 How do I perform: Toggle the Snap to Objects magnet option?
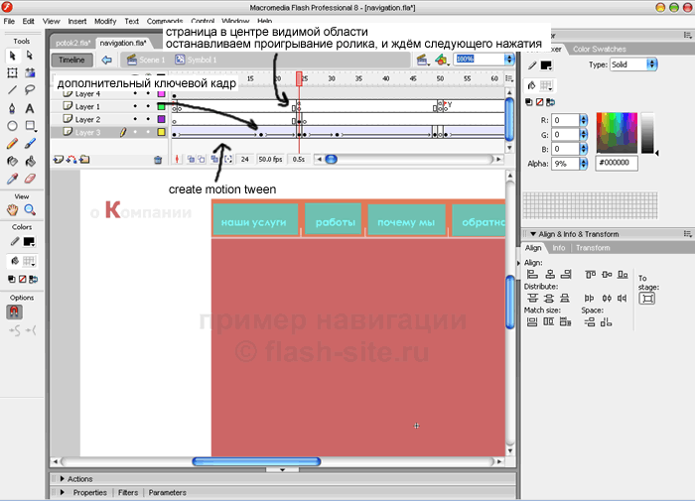pyautogui.click(x=14, y=313)
